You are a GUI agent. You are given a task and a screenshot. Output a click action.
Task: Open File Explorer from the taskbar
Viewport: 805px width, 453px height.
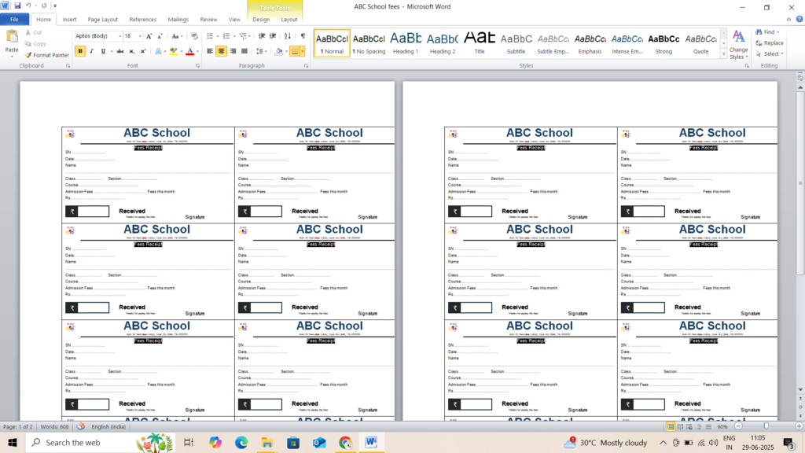(x=267, y=442)
